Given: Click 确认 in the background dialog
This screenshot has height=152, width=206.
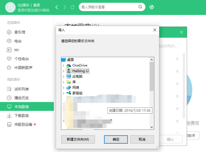Looking at the screenshot, I should pyautogui.click(x=170, y=139).
